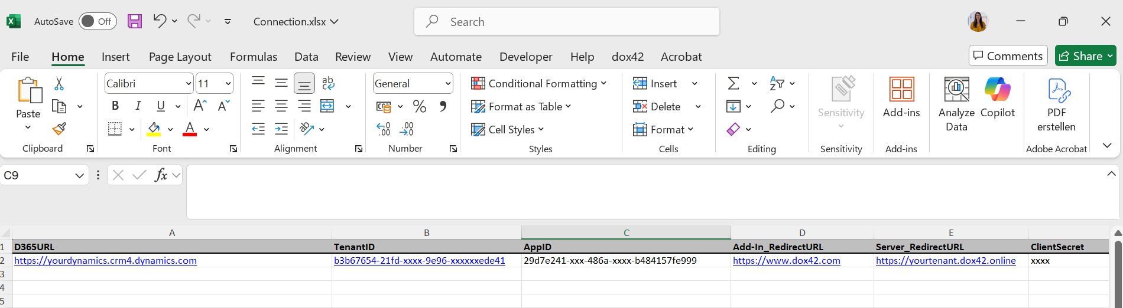Screen dimensions: 1123x308
Task: Open the Comments pane
Action: [x=1008, y=55]
